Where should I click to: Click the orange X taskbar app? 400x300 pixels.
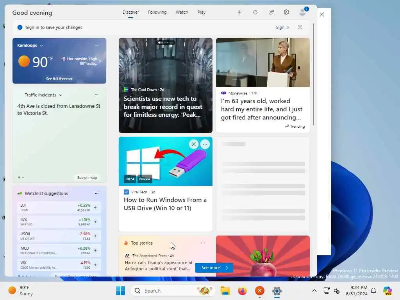(260, 291)
